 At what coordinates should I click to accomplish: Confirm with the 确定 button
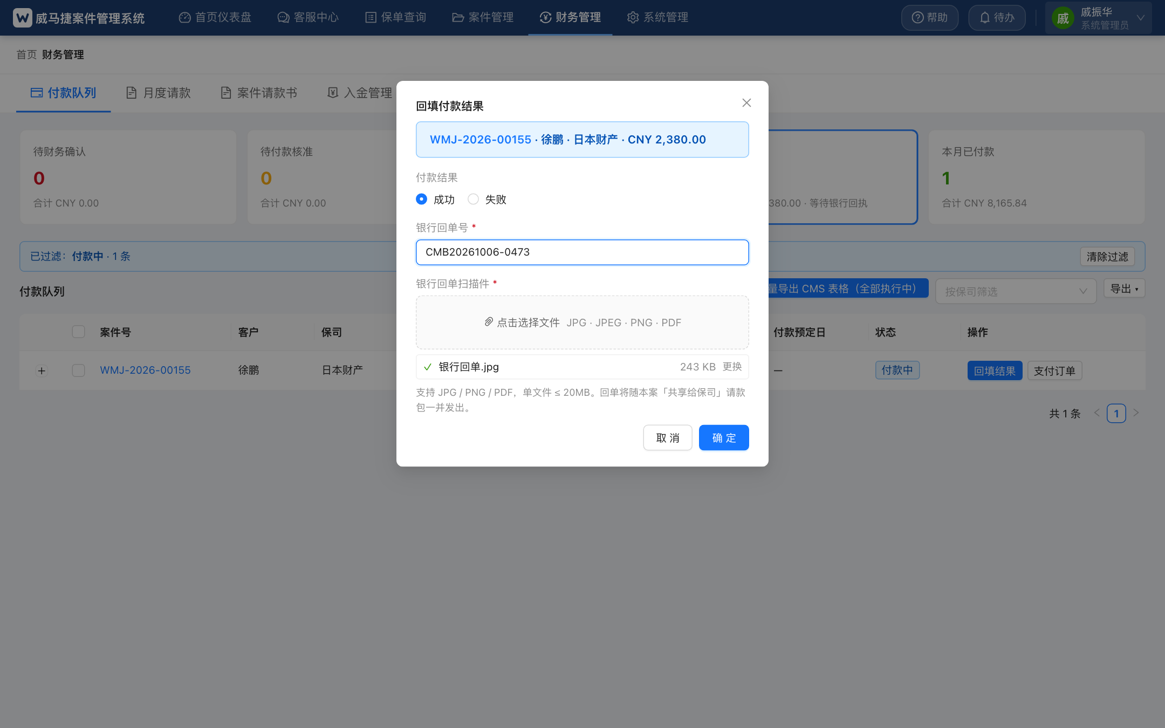tap(723, 438)
